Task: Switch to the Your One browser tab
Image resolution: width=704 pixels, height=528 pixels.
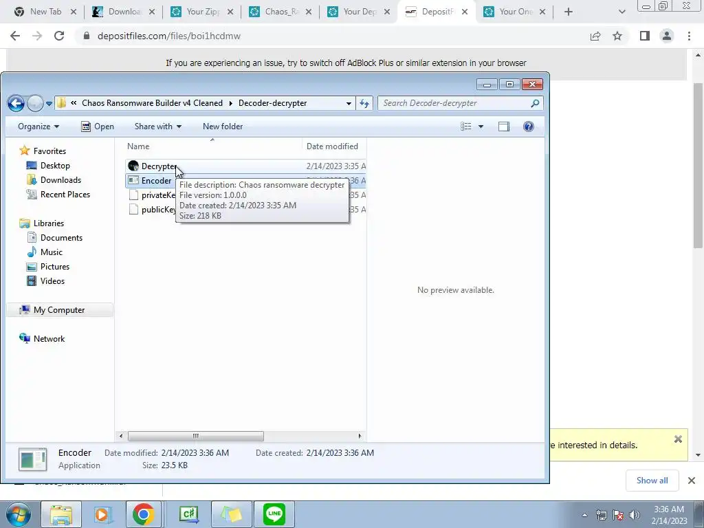Action: [x=516, y=12]
